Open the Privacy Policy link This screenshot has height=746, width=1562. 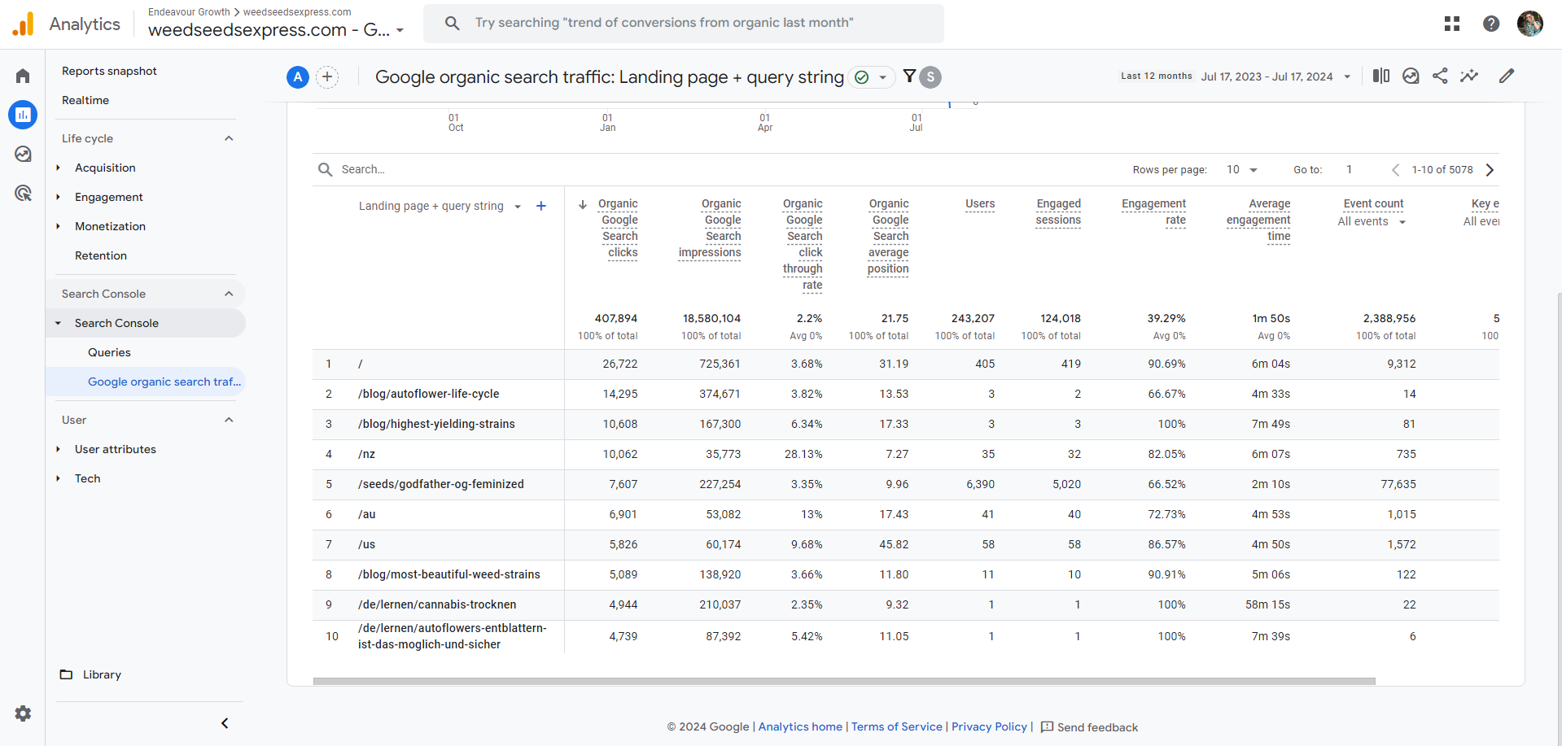pos(988,726)
